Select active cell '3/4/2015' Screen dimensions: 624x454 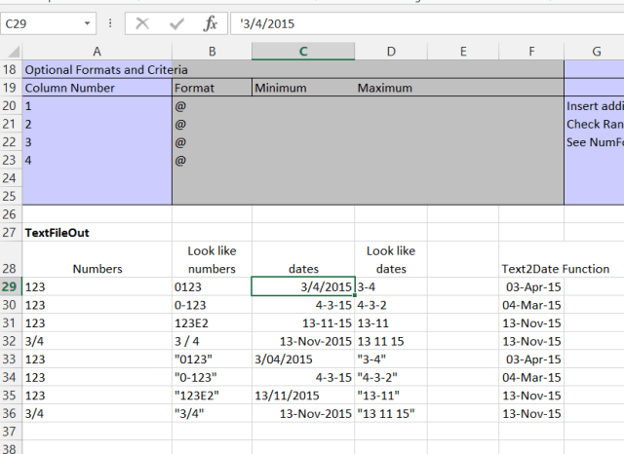(303, 286)
